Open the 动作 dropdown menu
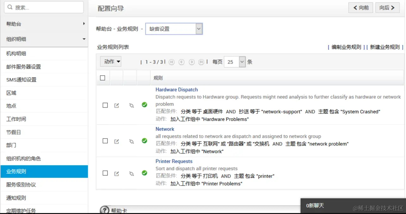The height and width of the screenshot is (214, 406). click(110, 62)
